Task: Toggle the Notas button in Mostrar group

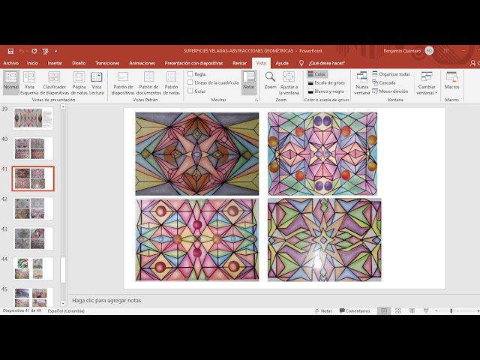Action: [x=249, y=82]
